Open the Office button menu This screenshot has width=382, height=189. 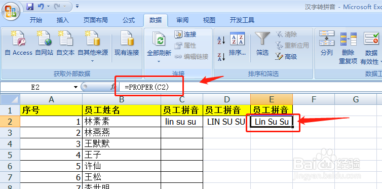point(11,11)
